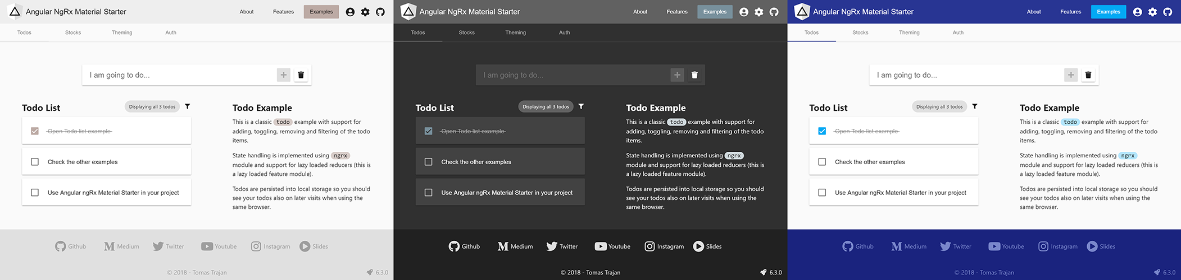Check 'Check the other examples' in the dark panel
Image resolution: width=1181 pixels, height=280 pixels.
pyautogui.click(x=428, y=162)
